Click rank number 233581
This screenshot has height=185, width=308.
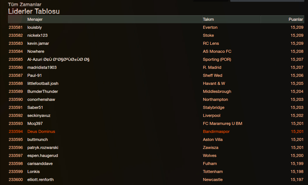coord(16,27)
